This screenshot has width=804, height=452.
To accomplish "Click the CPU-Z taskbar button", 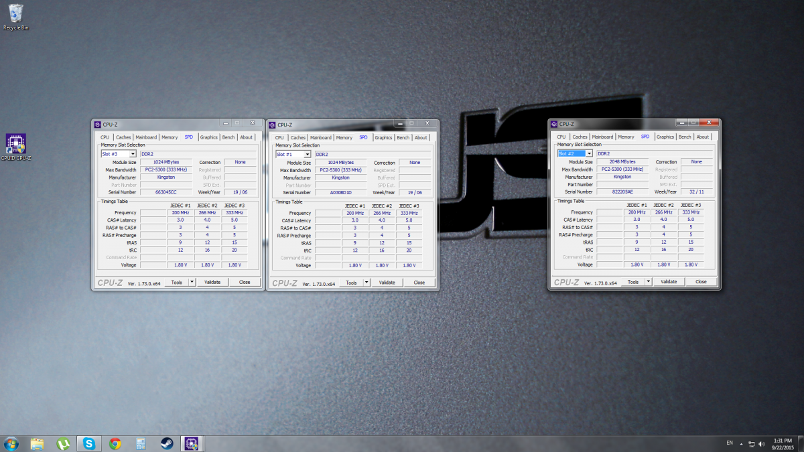I will [x=193, y=443].
